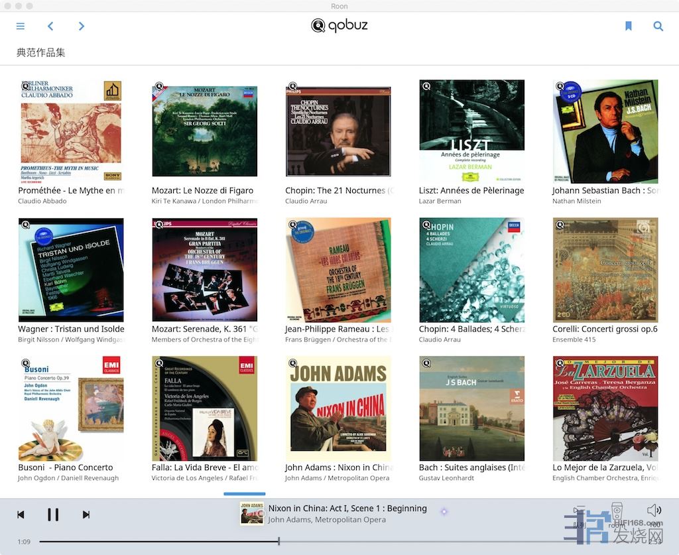The height and width of the screenshot is (555, 679).
Task: Open now playing Nixon in China thumbnail
Action: [252, 514]
